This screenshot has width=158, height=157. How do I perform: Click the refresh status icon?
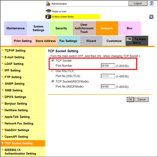[x=151, y=17]
